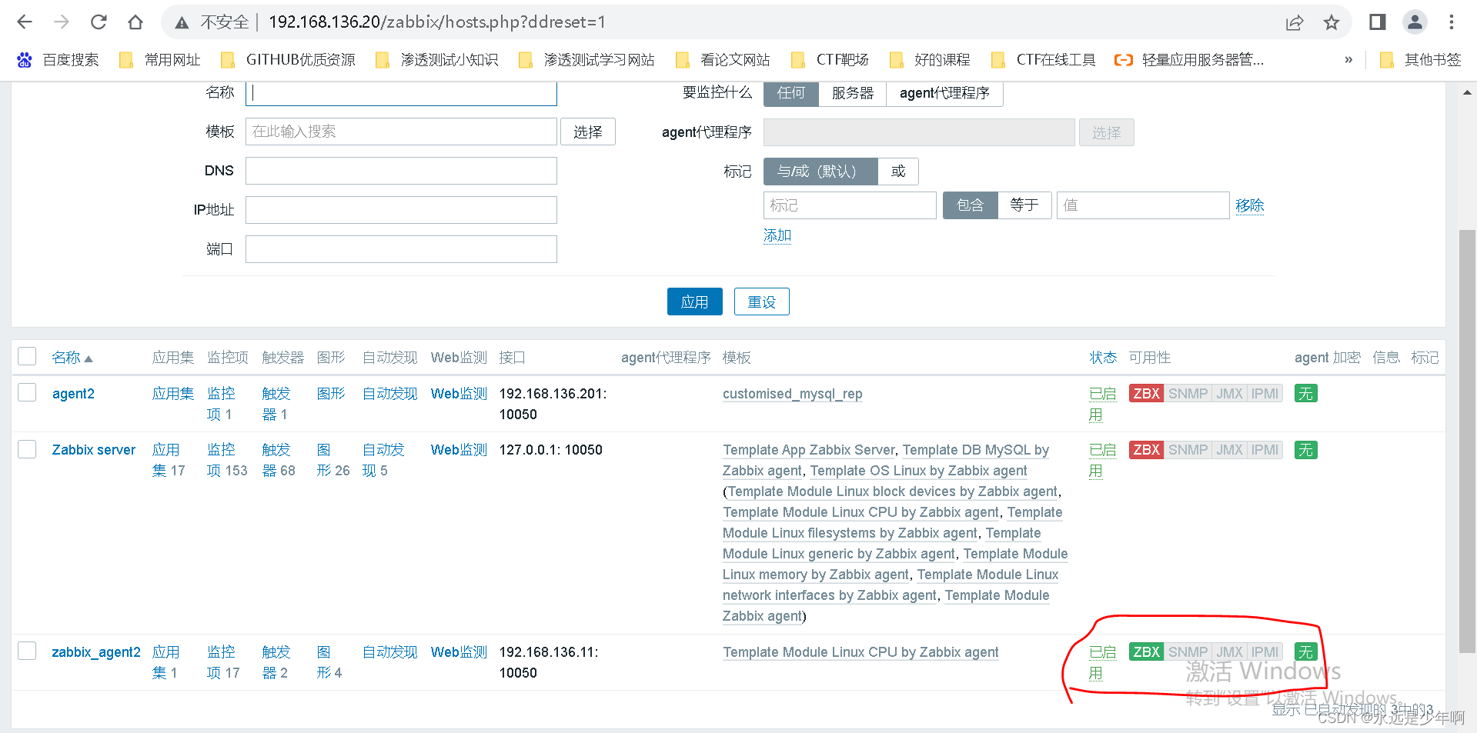Click the 标记 tag name field
The image size is (1477, 733).
[x=850, y=205]
